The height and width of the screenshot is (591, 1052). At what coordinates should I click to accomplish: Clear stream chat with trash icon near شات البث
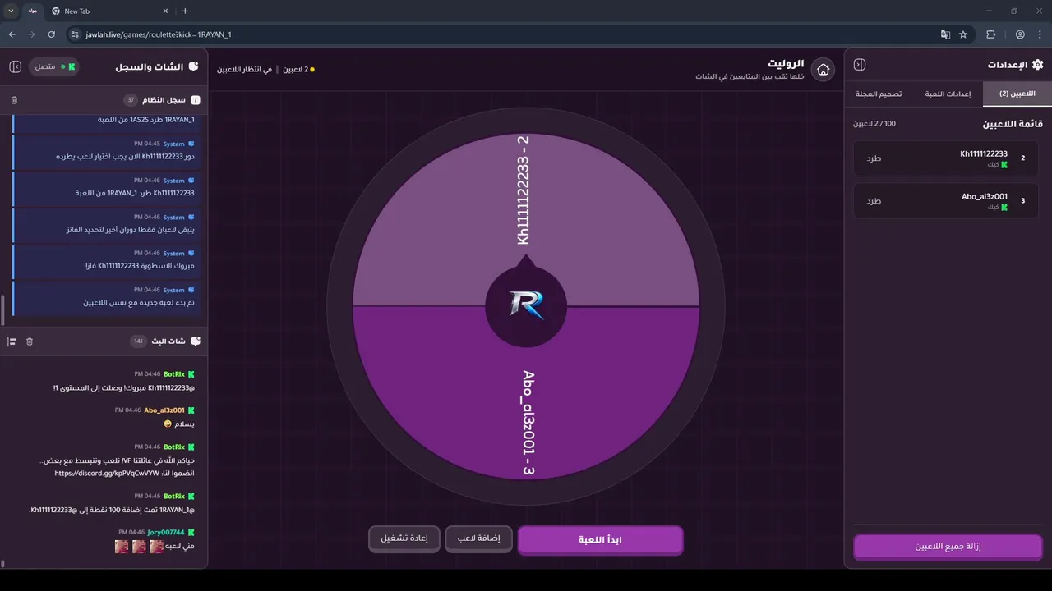(30, 341)
